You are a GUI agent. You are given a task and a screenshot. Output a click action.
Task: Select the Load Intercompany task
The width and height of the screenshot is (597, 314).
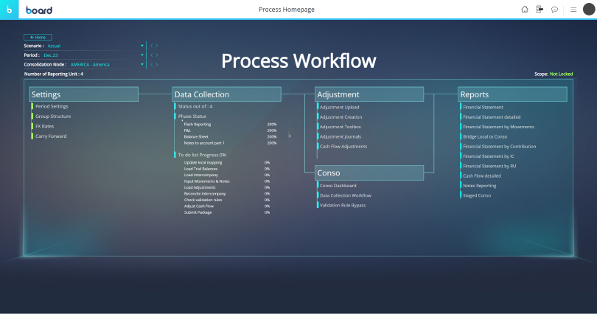pyautogui.click(x=227, y=175)
